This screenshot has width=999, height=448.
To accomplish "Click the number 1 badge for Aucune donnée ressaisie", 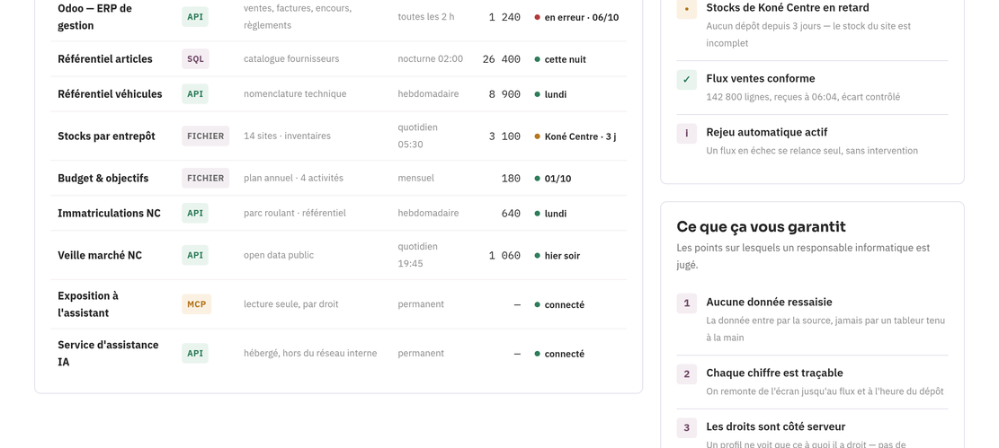I will click(686, 303).
